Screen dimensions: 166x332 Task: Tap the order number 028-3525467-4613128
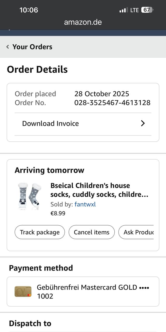click(x=112, y=103)
